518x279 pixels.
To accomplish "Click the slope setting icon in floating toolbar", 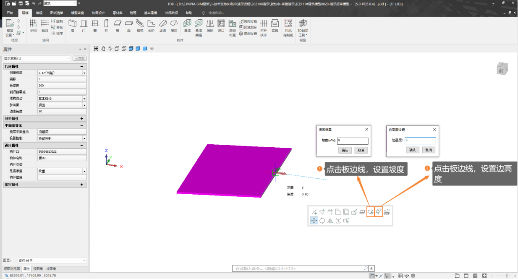I will point(370,212).
